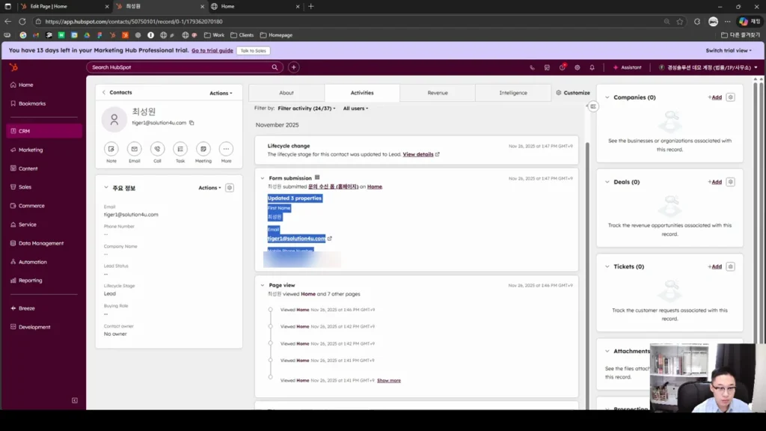Open Companies card settings gear
Screen dimensions: 766x431
coord(730,97)
